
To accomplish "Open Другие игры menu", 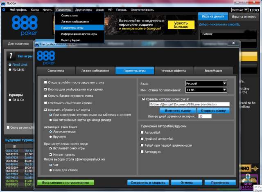I will pyautogui.click(x=84, y=10).
